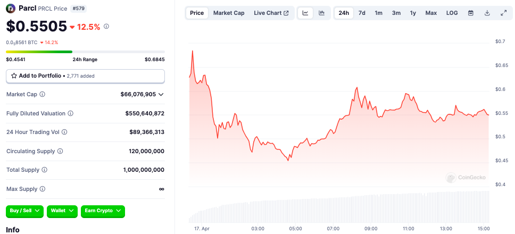Select the 24h time range
Image resolution: width=515 pixels, height=234 pixels.
(344, 13)
